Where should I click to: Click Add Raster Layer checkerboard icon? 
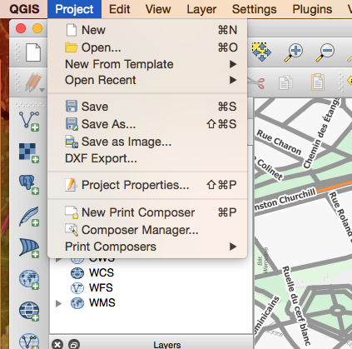[x=29, y=152]
